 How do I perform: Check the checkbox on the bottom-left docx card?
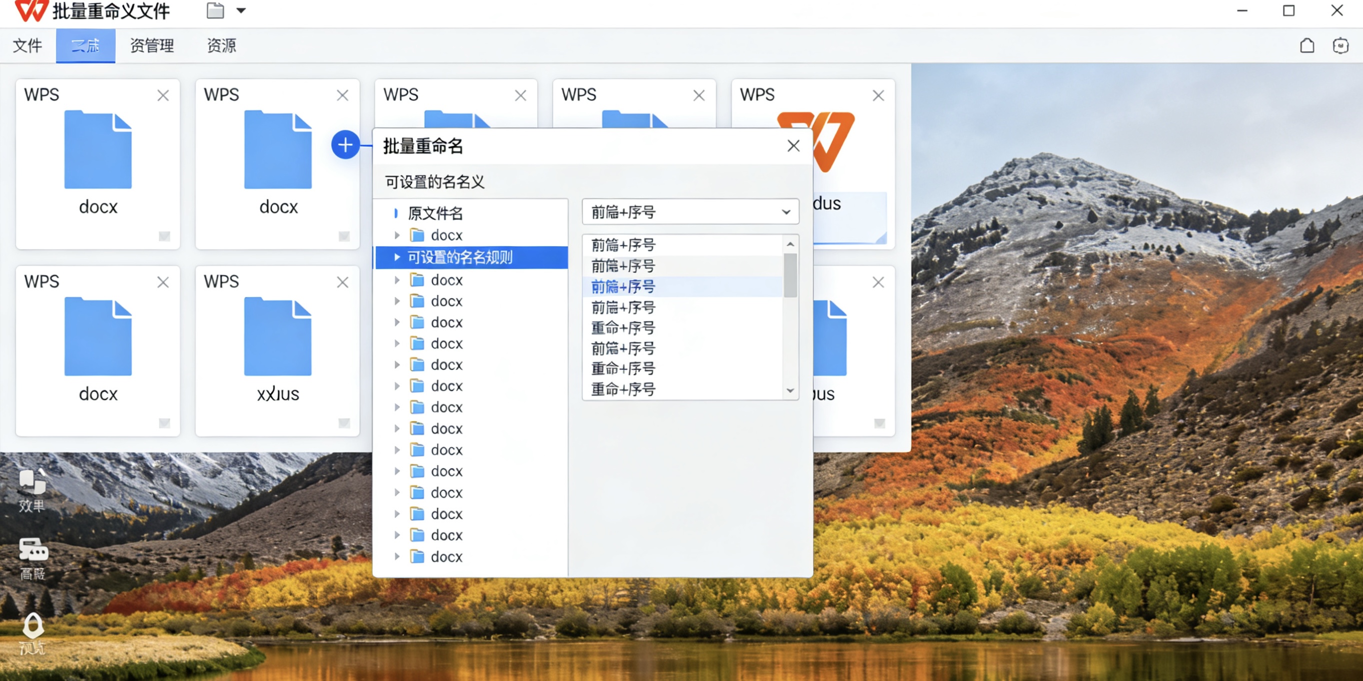[x=165, y=423]
